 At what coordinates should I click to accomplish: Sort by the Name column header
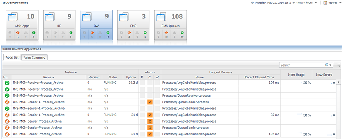tap(49, 77)
